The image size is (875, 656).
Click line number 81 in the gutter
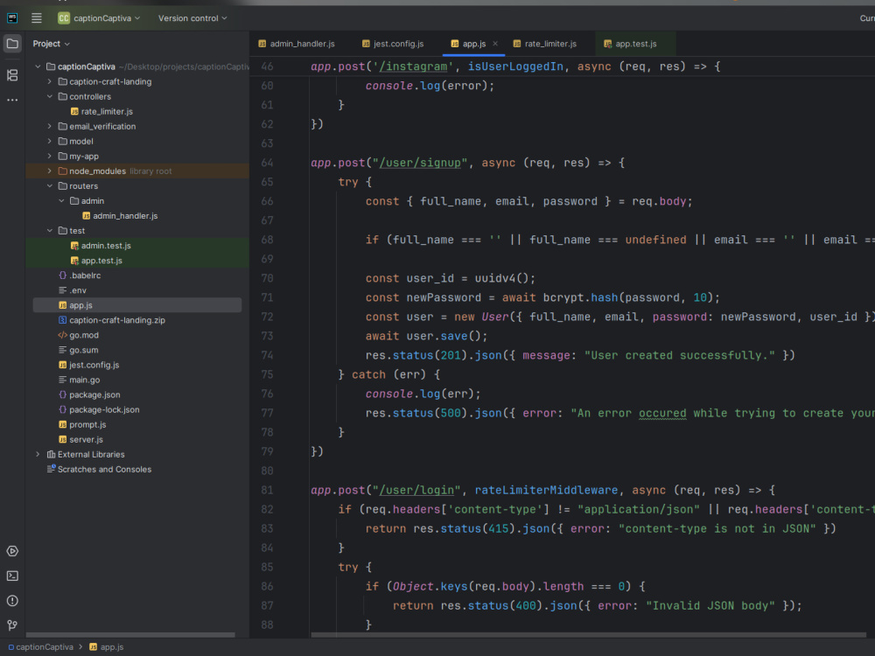pos(267,491)
